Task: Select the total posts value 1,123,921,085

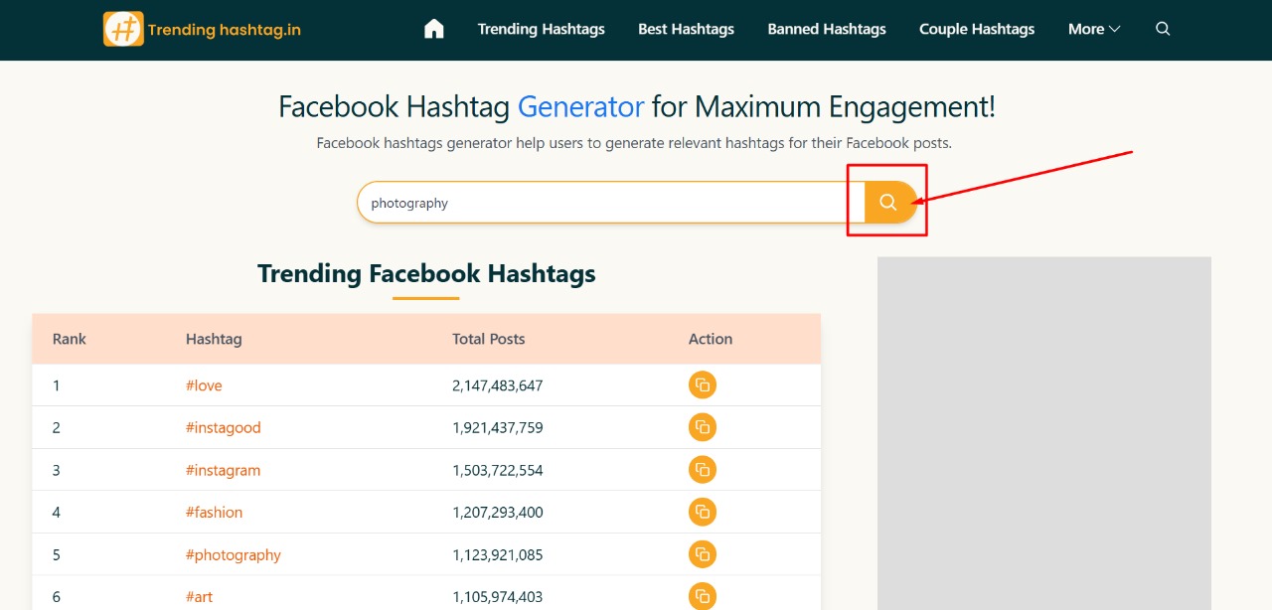Action: [x=498, y=554]
